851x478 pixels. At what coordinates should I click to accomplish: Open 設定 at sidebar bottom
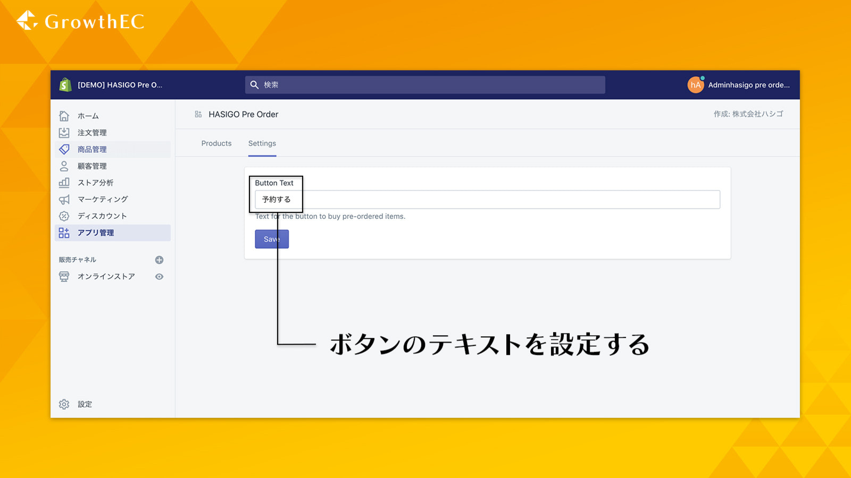click(x=85, y=404)
